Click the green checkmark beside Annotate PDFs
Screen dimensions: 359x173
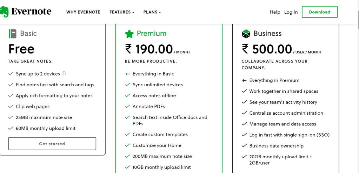point(127,107)
